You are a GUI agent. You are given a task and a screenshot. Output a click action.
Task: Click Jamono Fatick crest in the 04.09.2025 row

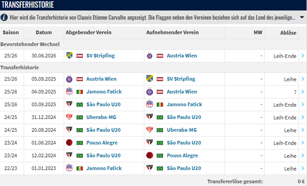69,92
